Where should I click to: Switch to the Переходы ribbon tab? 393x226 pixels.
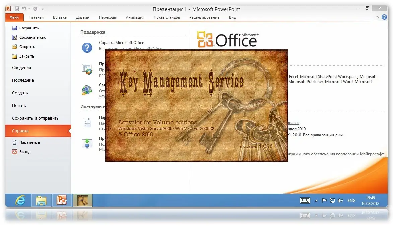(x=108, y=17)
